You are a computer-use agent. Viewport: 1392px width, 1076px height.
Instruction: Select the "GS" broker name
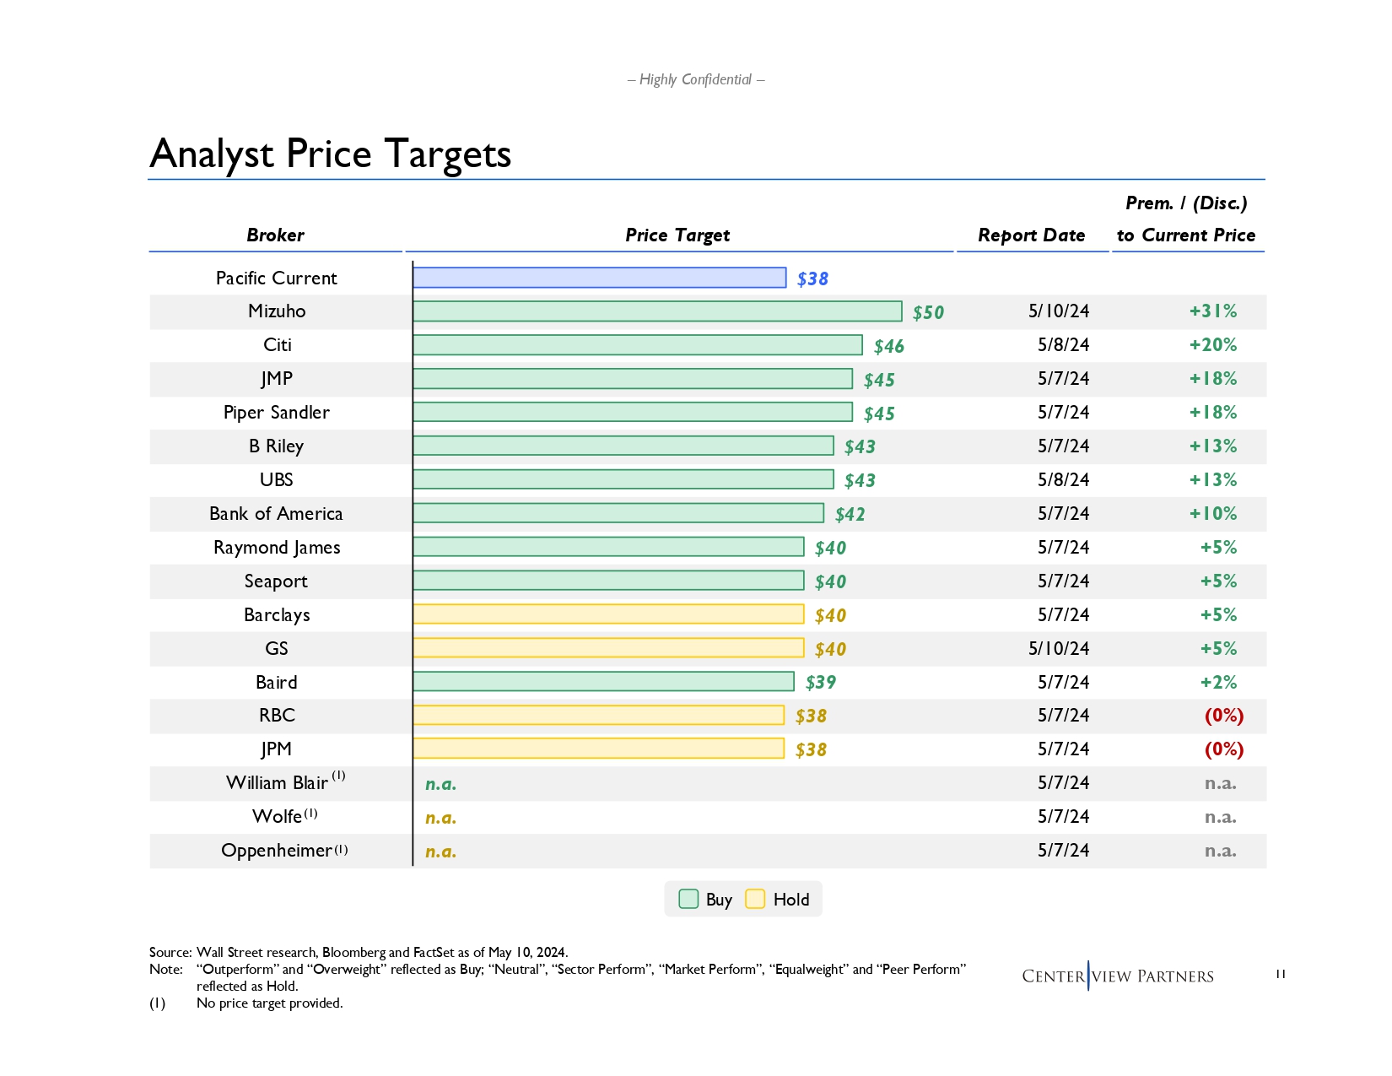277,648
